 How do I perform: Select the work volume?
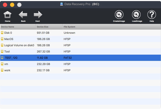[x=7, y=70]
